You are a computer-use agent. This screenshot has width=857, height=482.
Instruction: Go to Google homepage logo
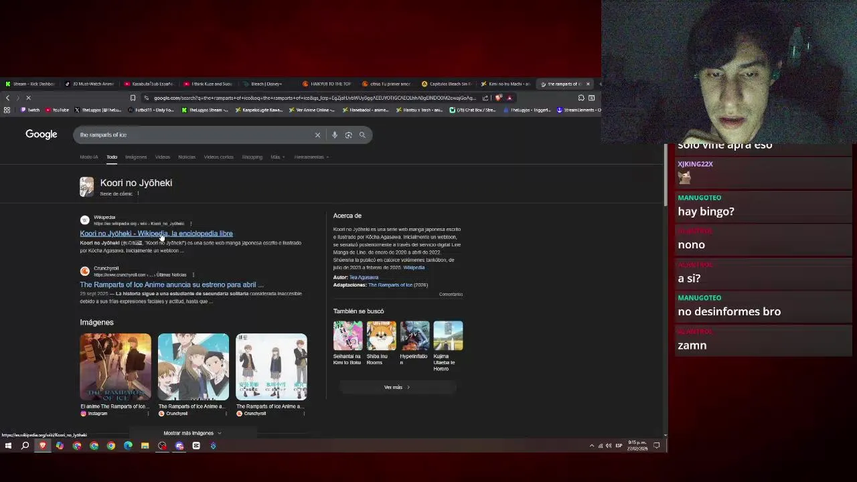click(x=42, y=135)
